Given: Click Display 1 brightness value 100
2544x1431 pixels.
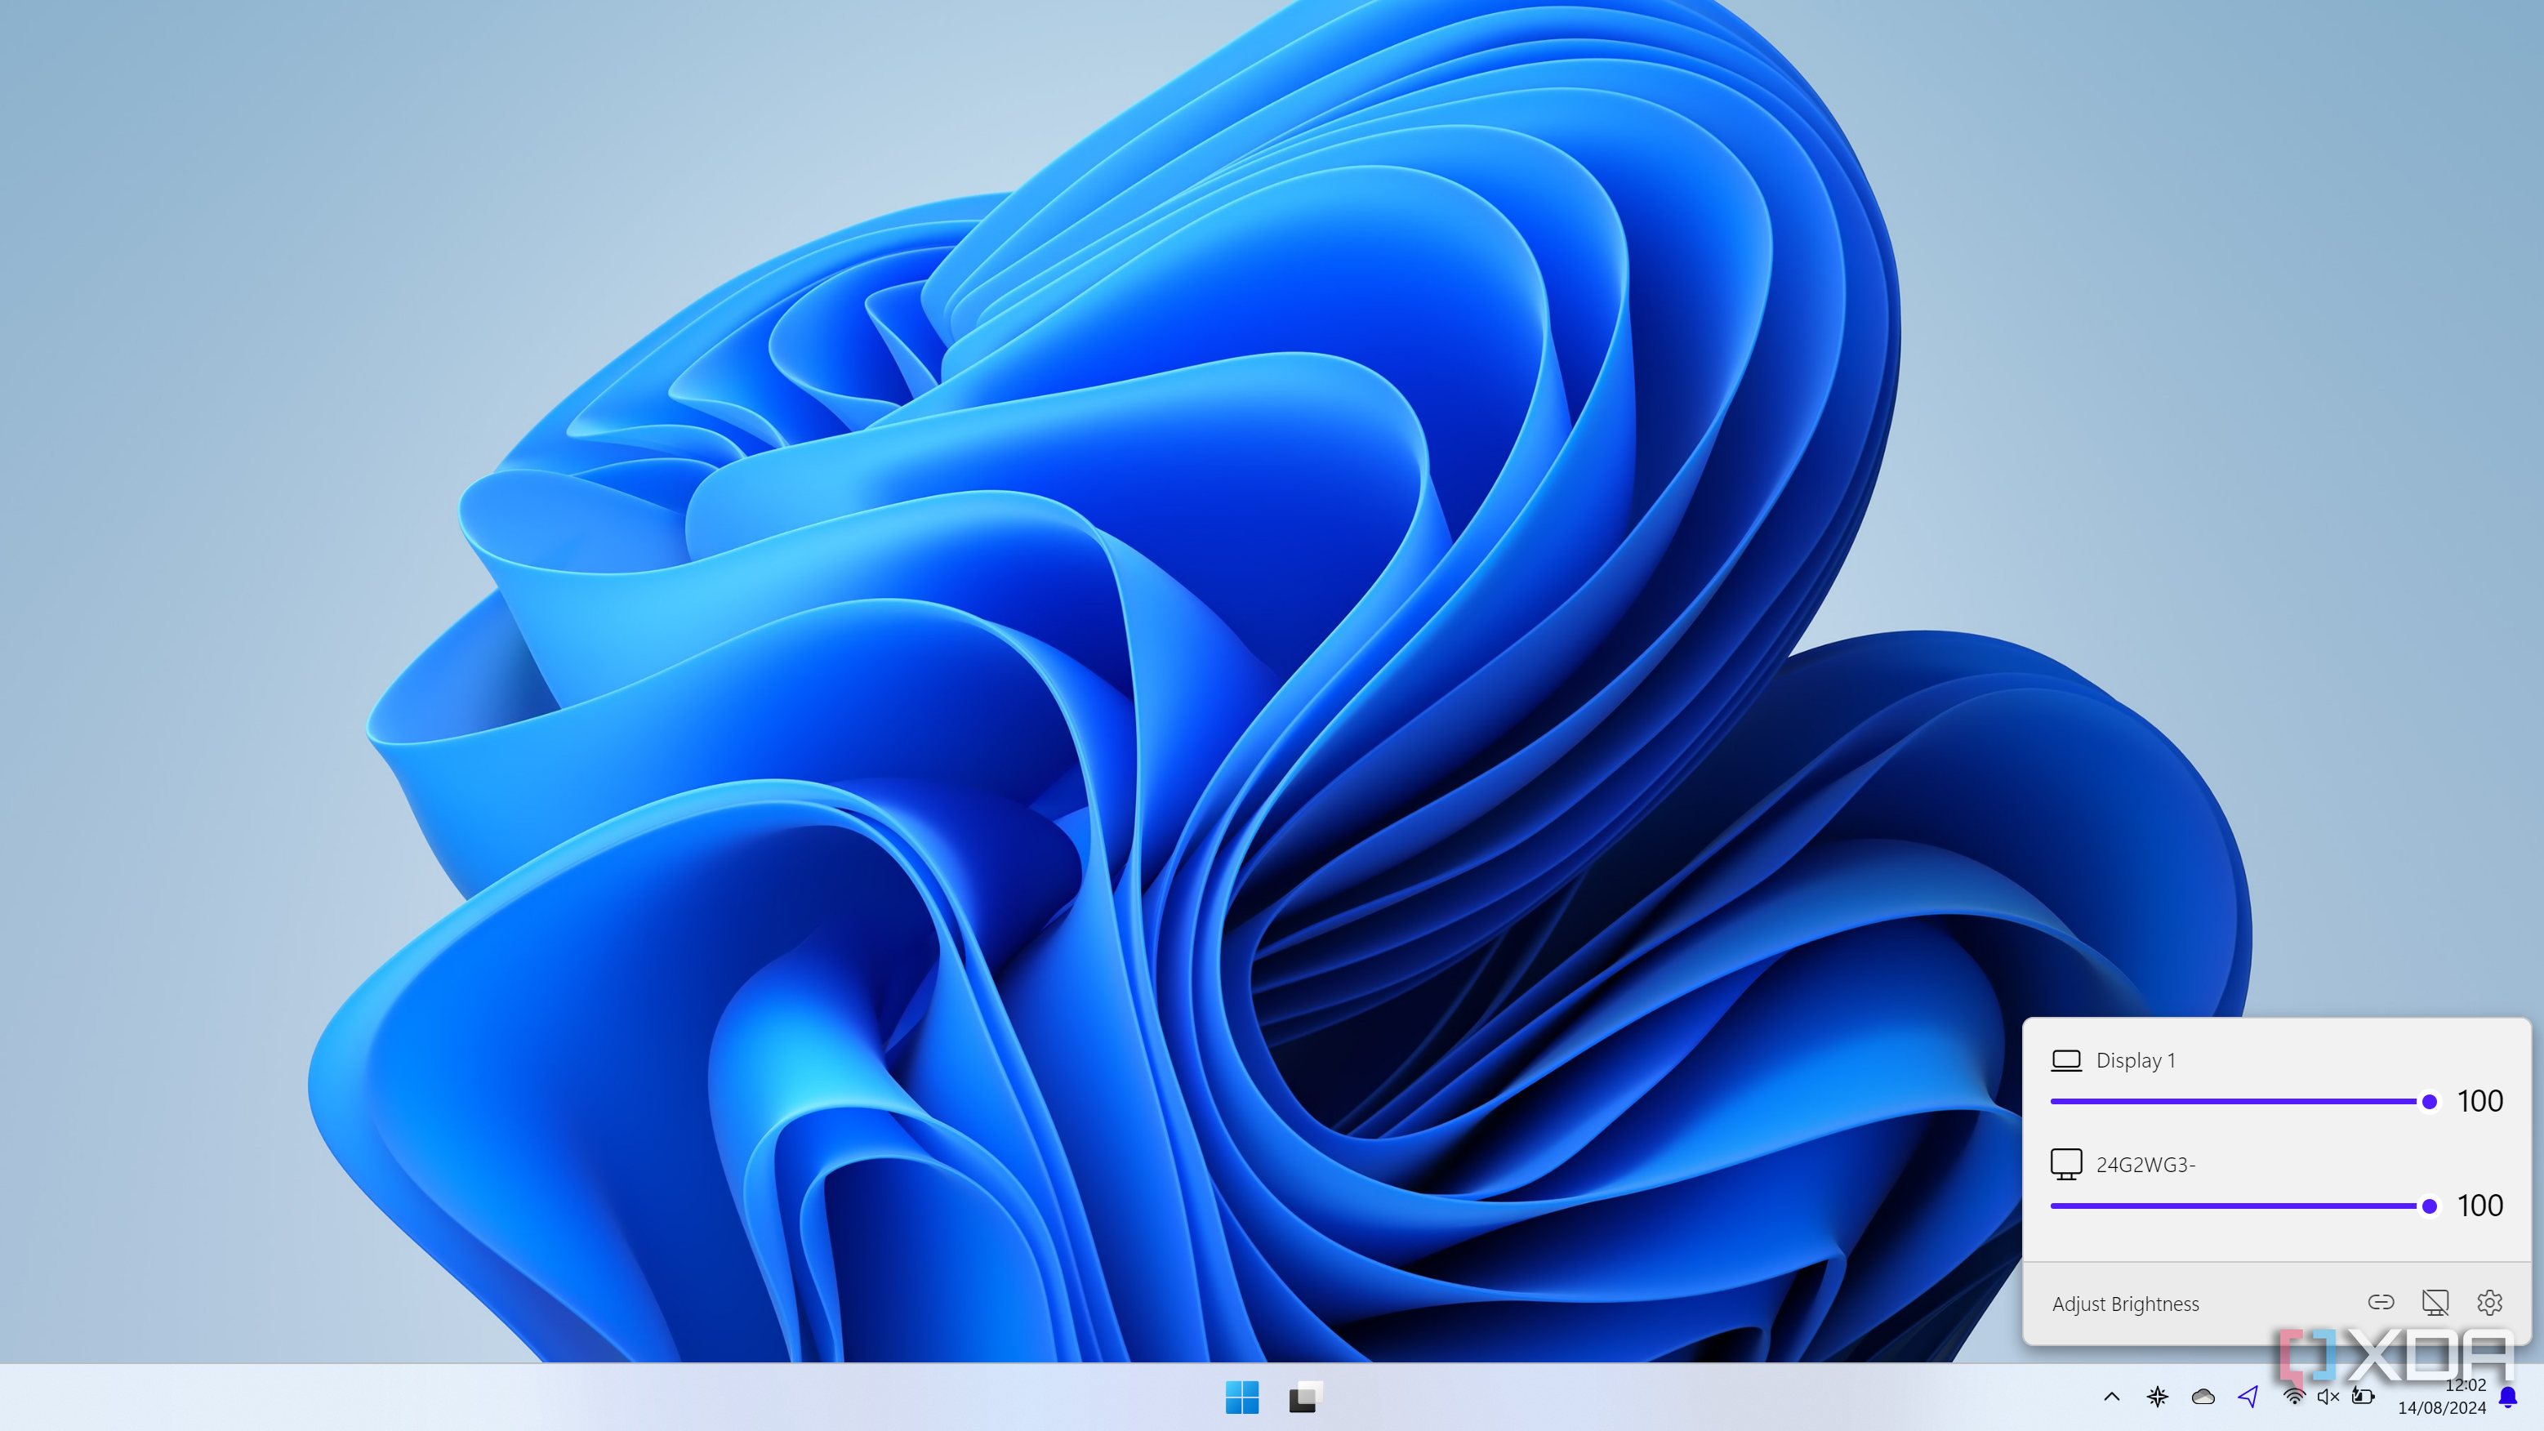Looking at the screenshot, I should [x=2479, y=1100].
